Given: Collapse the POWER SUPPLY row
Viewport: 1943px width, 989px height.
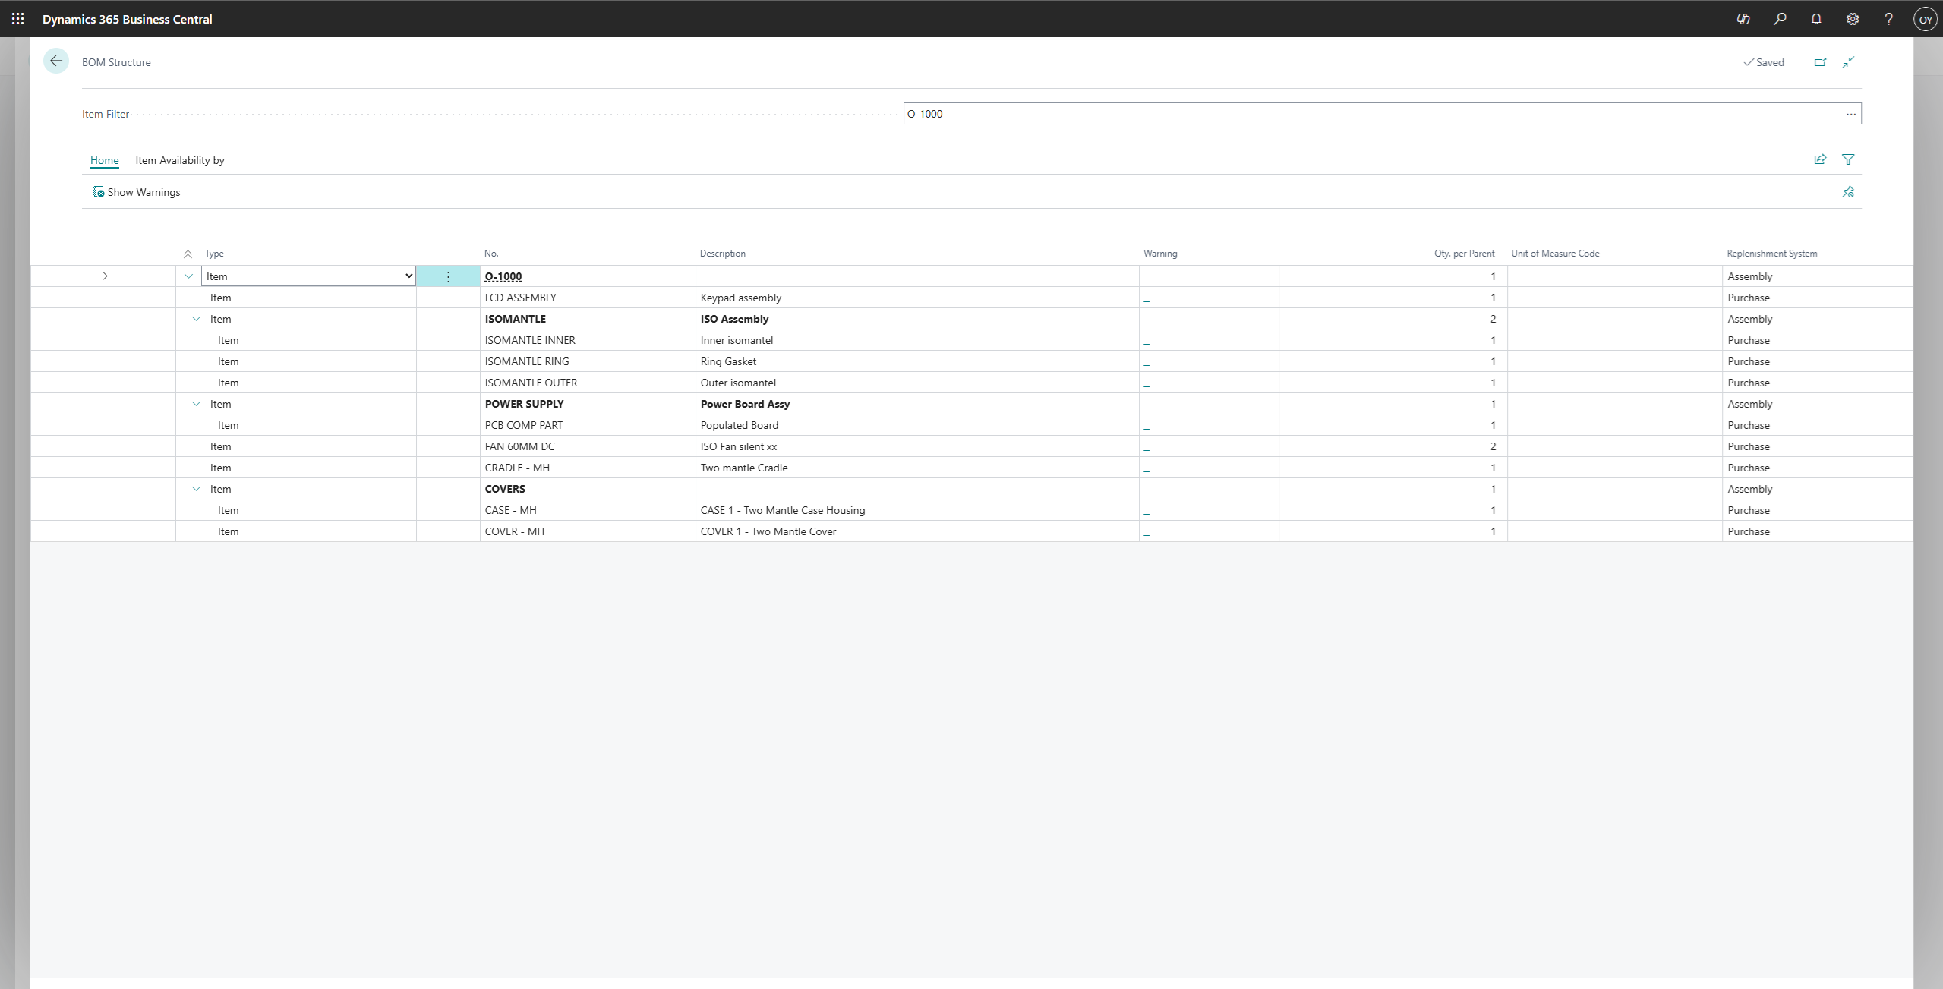Looking at the screenshot, I should click(196, 404).
